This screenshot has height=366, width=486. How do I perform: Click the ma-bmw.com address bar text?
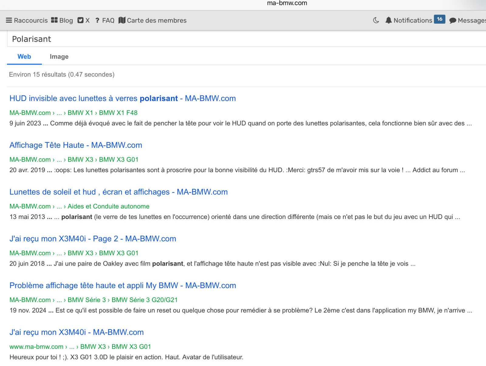tap(287, 3)
